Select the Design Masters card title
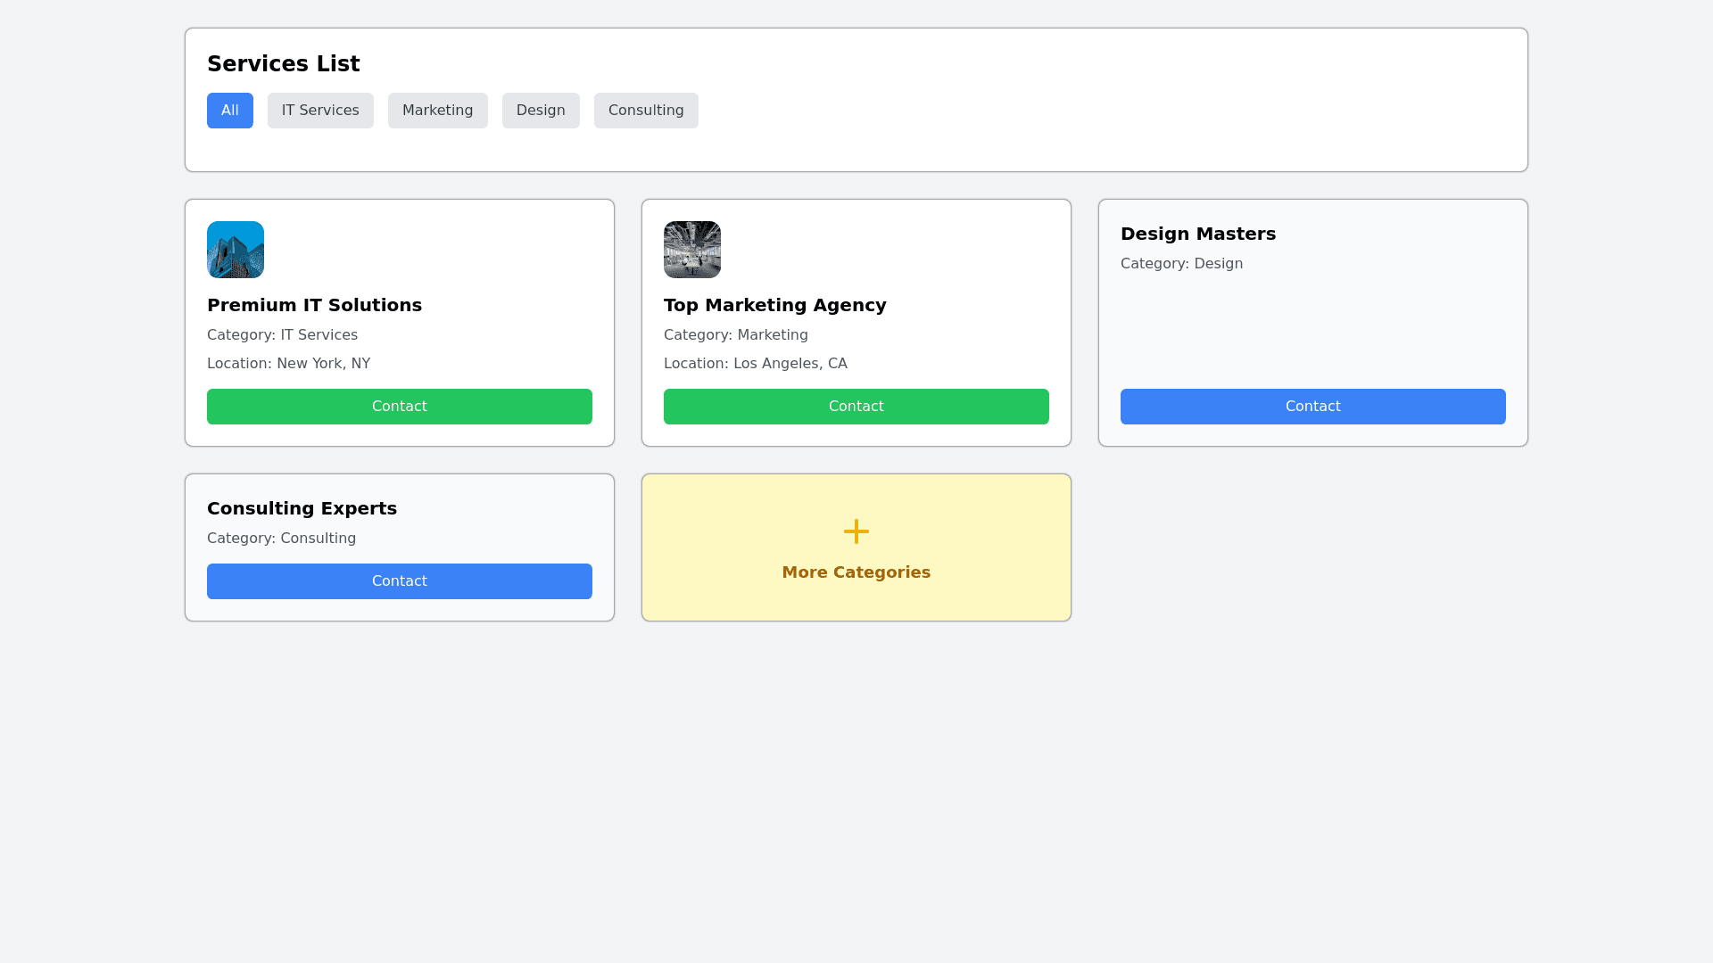 click(1198, 234)
